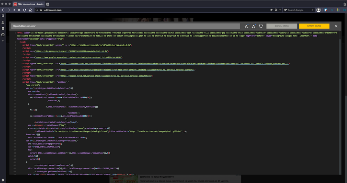Open the search engine selector magnifier
347x183 pixels.
(285, 10)
